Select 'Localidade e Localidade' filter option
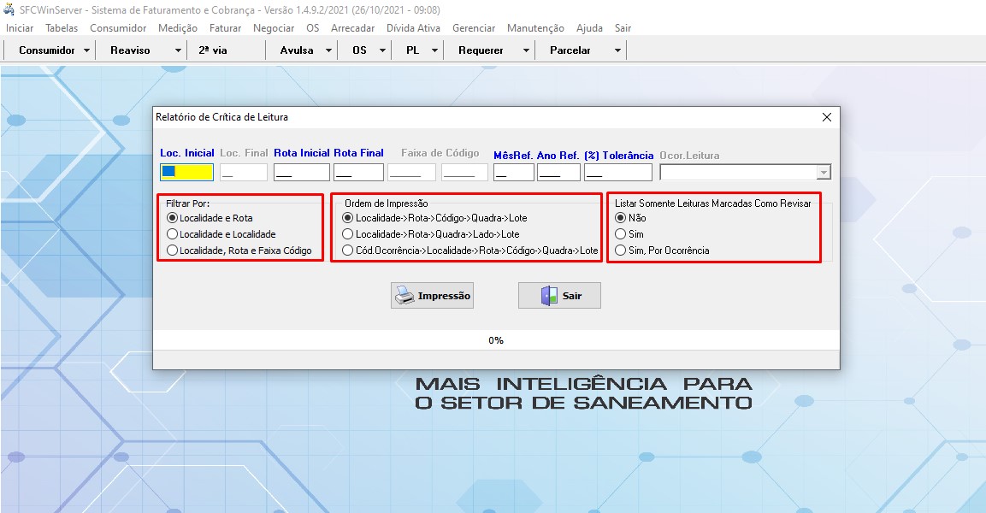 [x=173, y=234]
